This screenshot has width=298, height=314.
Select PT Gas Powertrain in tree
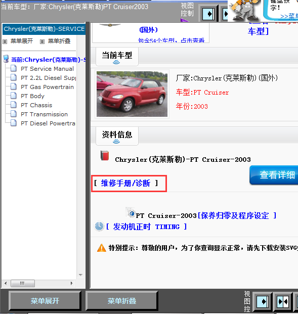point(47,87)
